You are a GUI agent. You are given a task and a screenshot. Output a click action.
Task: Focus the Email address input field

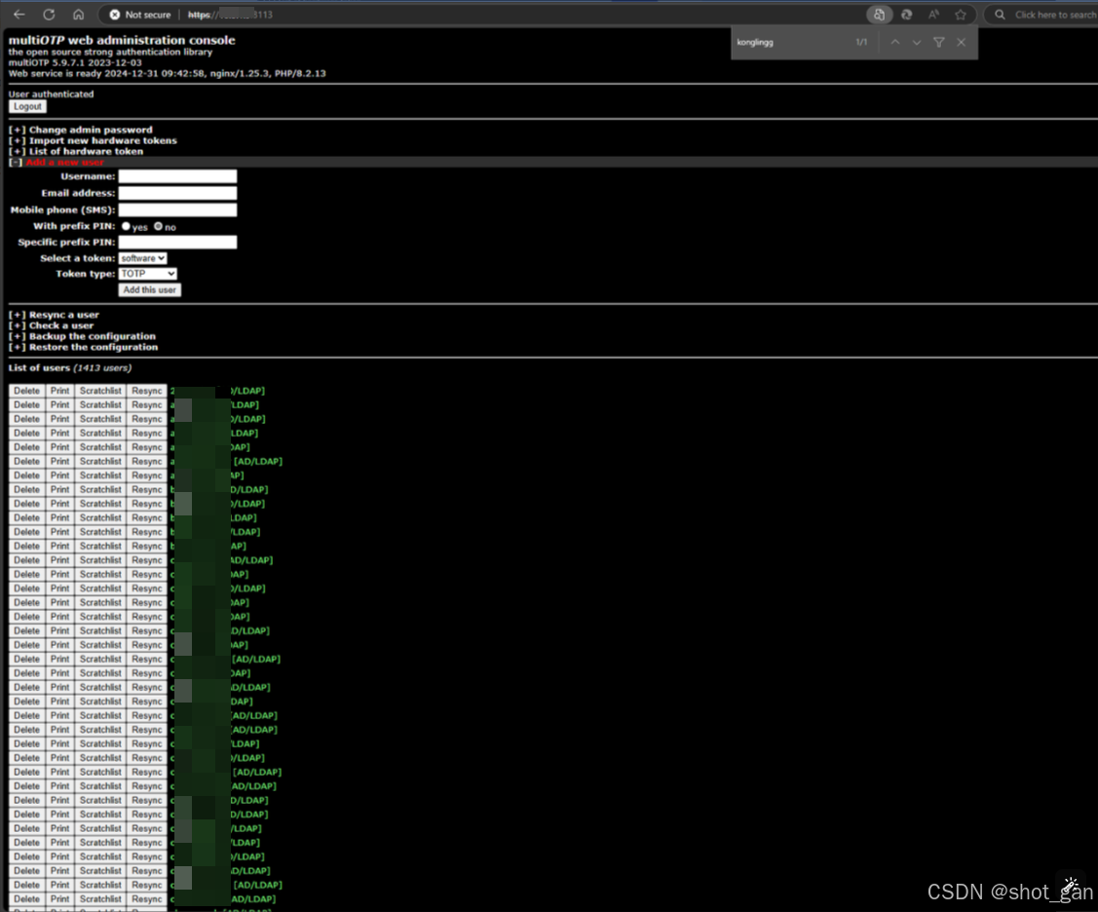point(178,193)
